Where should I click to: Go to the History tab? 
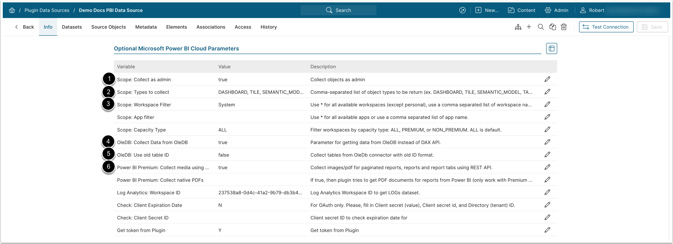click(x=268, y=27)
